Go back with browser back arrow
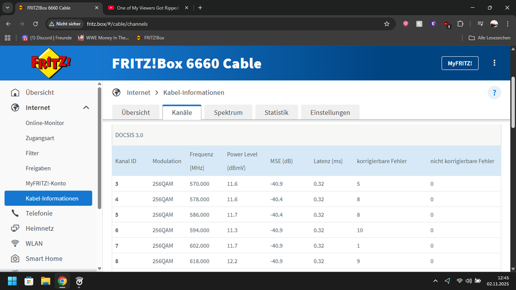Image resolution: width=516 pixels, height=290 pixels. (x=8, y=24)
